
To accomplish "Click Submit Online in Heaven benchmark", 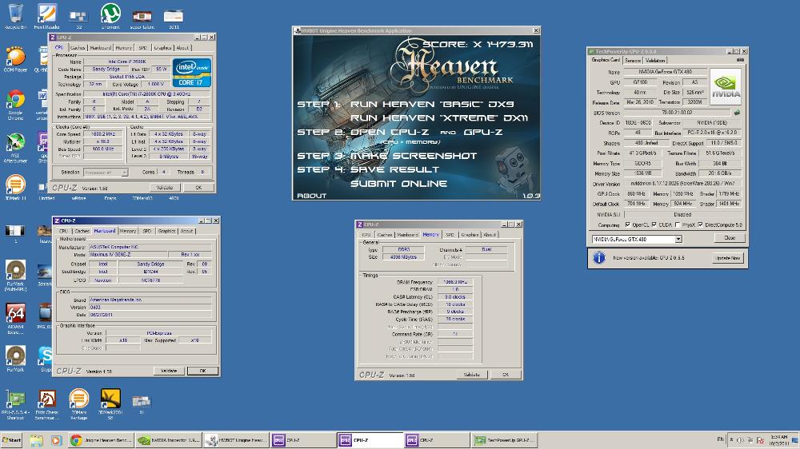I will (x=399, y=184).
